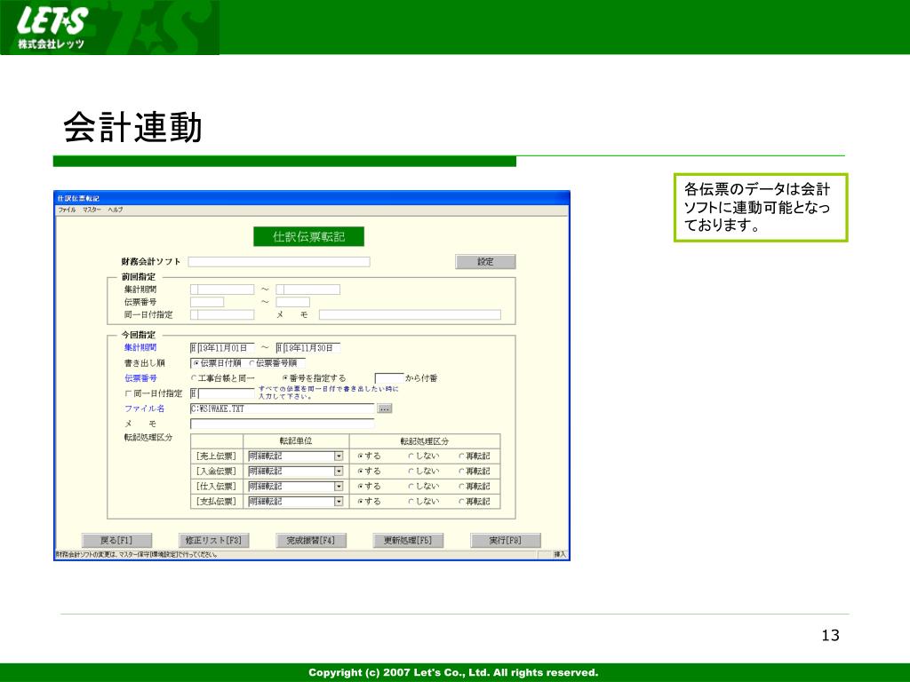Click the ファイル名 input field
This screenshot has width=910, height=682.
tap(282, 408)
